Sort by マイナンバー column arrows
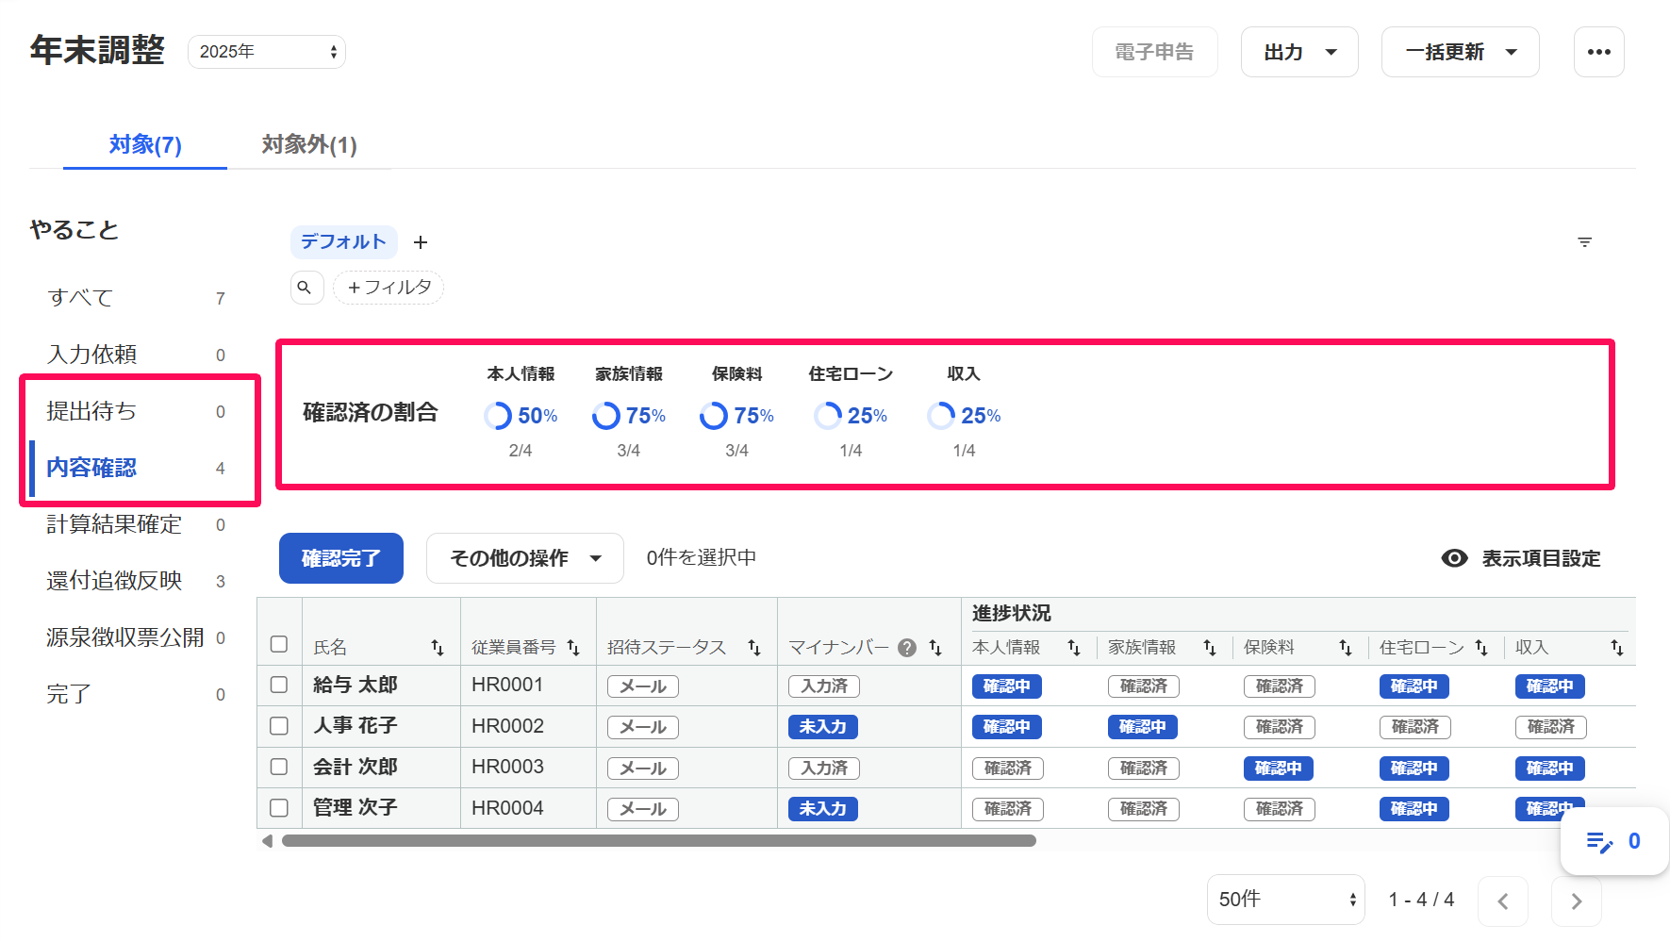 coord(935,648)
